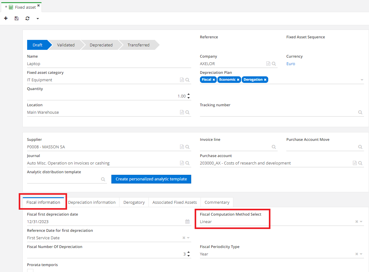Click the Draft status step
The image size is (369, 272).
click(37, 45)
